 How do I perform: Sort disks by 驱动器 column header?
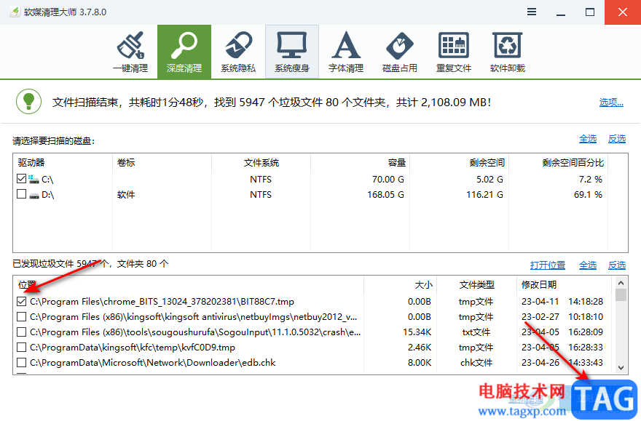(x=63, y=162)
